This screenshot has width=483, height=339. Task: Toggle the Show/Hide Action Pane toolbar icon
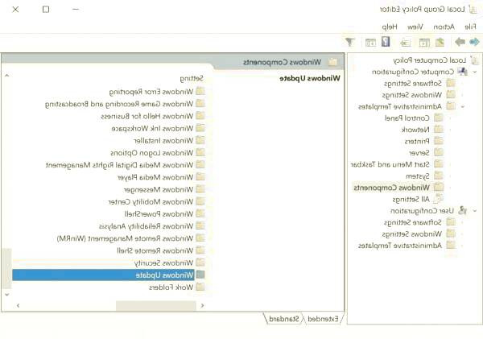tap(370, 43)
